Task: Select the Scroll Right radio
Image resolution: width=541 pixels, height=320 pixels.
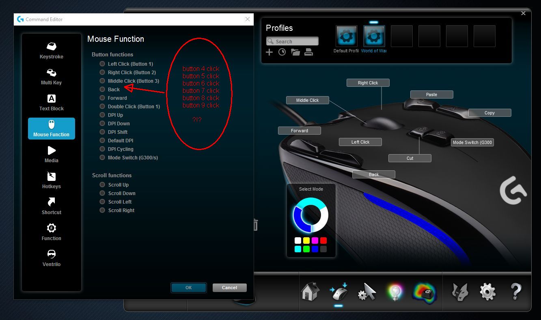Action: [x=102, y=210]
